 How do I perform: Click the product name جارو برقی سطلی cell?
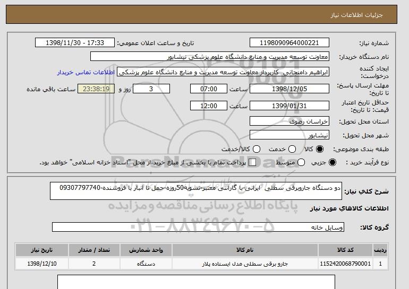point(245,264)
